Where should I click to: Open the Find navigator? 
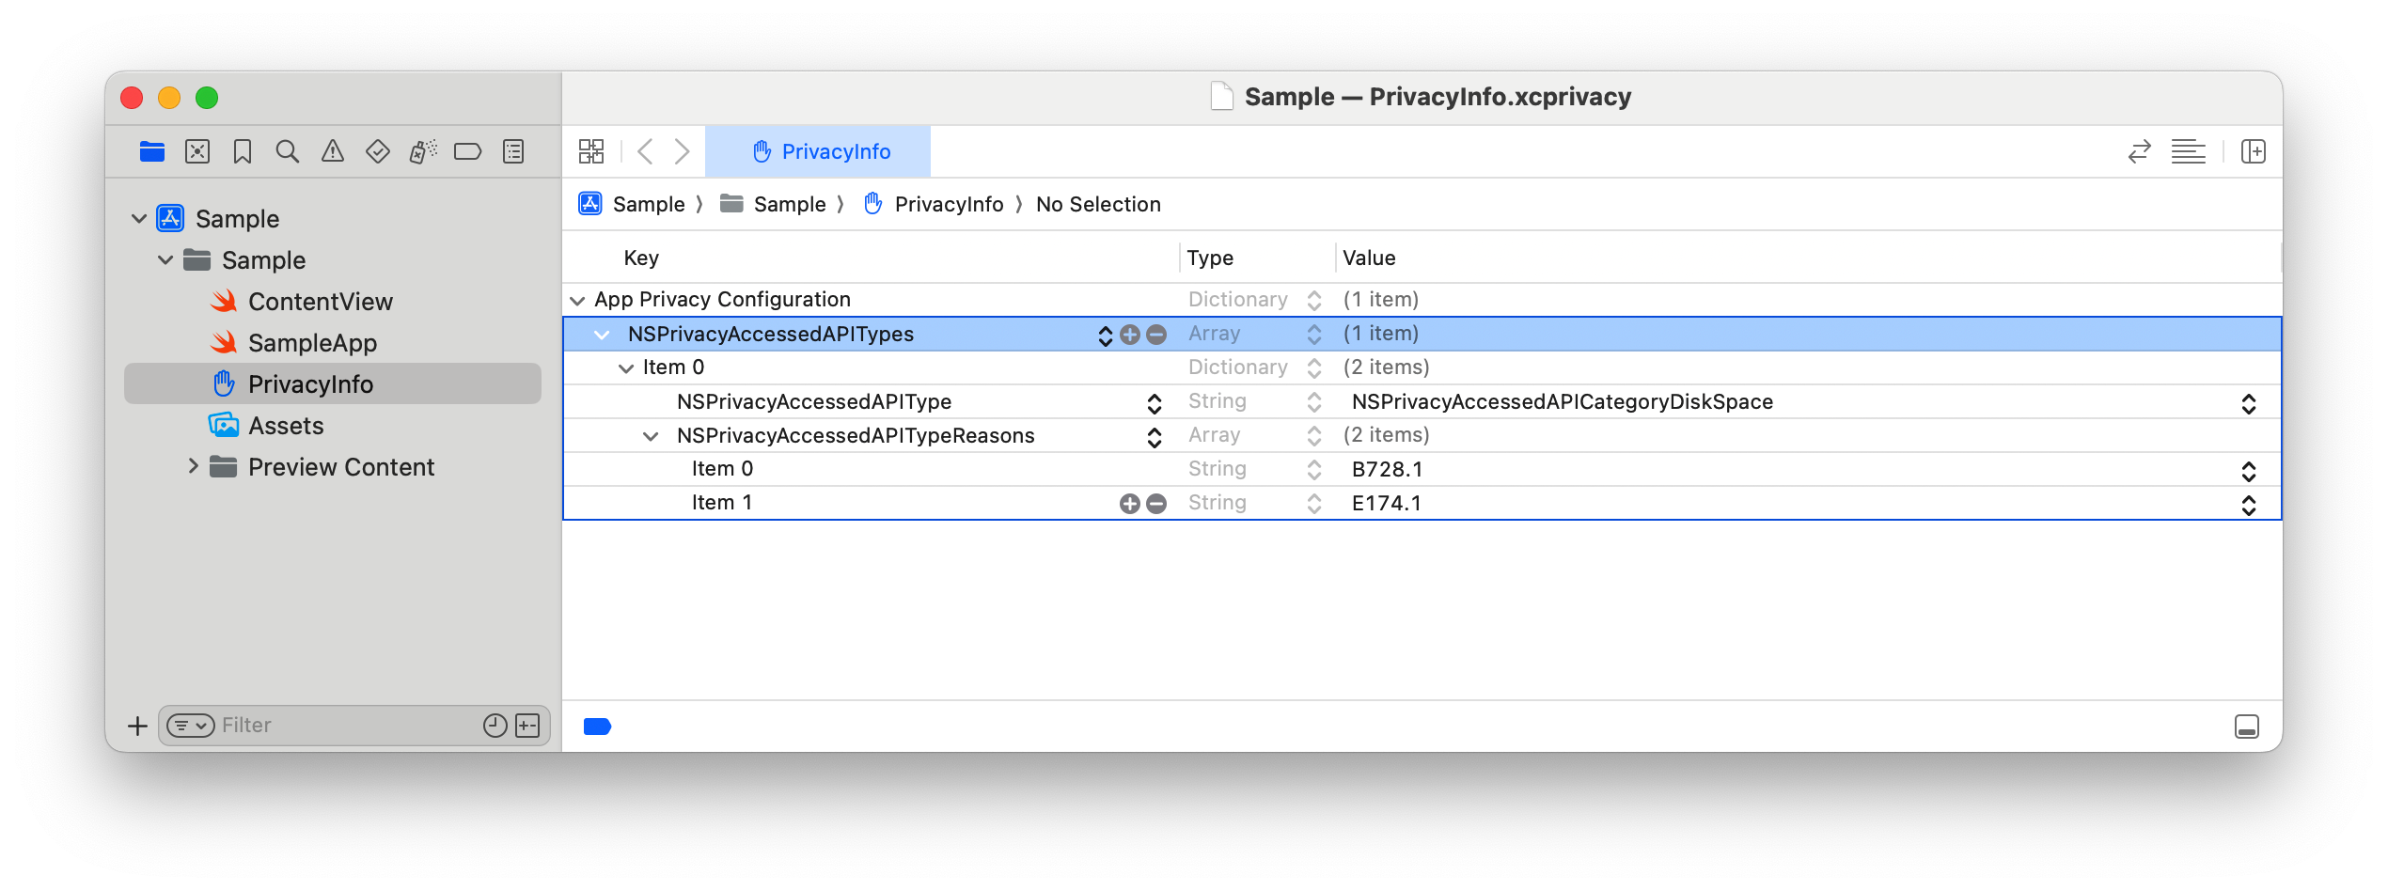tap(288, 150)
